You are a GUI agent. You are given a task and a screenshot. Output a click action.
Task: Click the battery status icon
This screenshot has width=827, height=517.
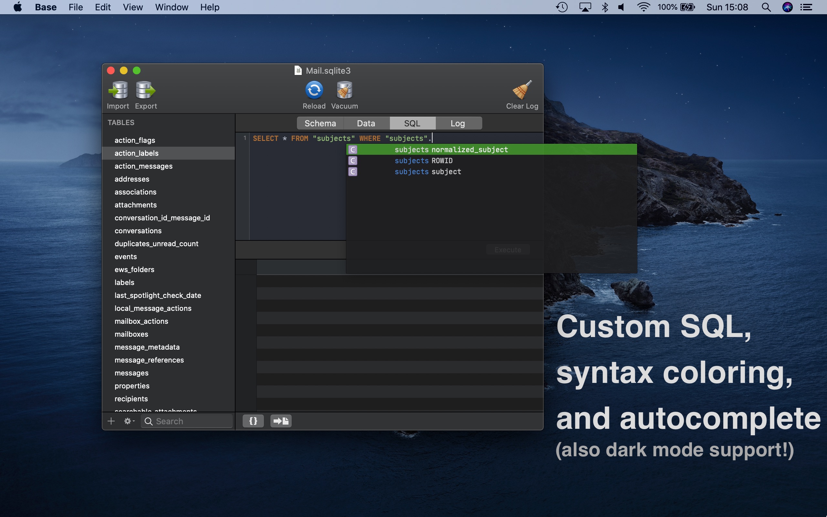point(687,7)
